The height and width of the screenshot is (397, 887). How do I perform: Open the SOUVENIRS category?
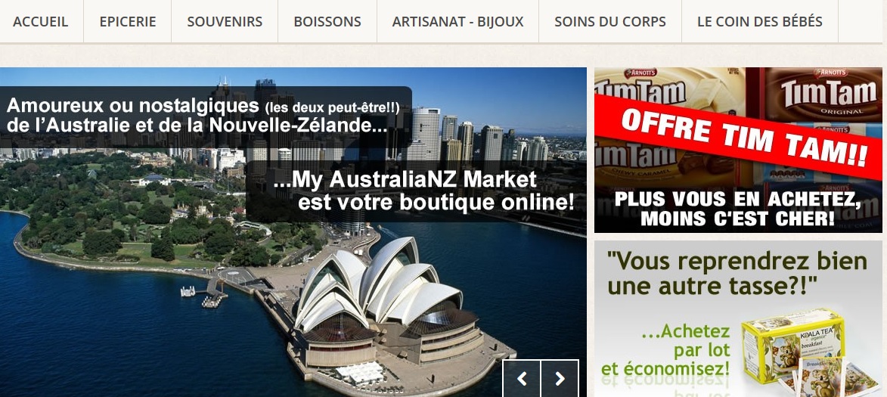pos(225,21)
